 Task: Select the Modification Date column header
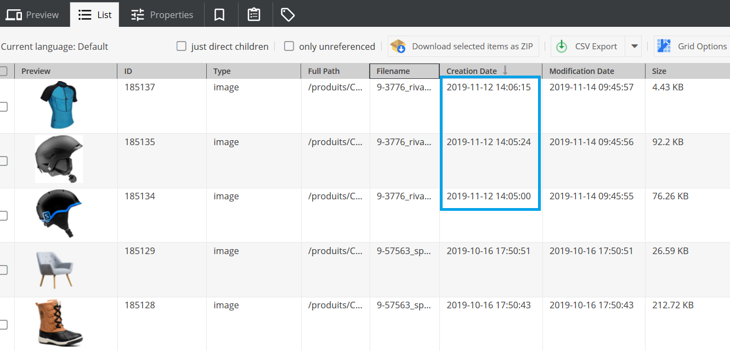(x=580, y=71)
